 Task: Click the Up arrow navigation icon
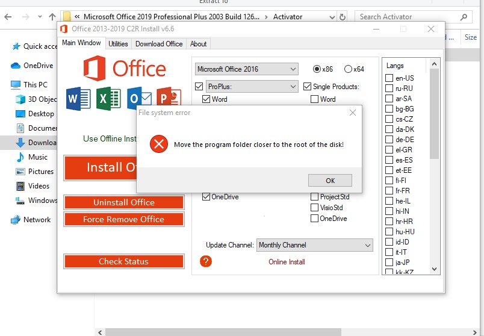coord(52,17)
